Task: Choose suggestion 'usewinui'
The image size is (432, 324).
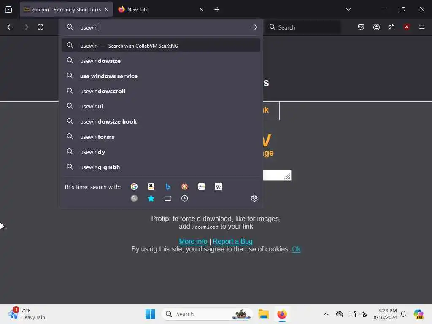Action: click(x=161, y=106)
